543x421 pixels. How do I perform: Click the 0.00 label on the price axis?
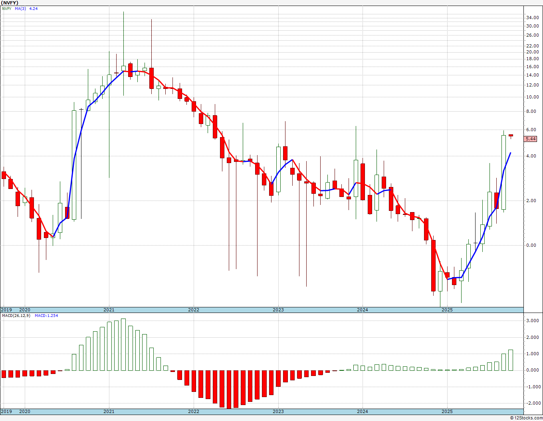tap(531, 245)
